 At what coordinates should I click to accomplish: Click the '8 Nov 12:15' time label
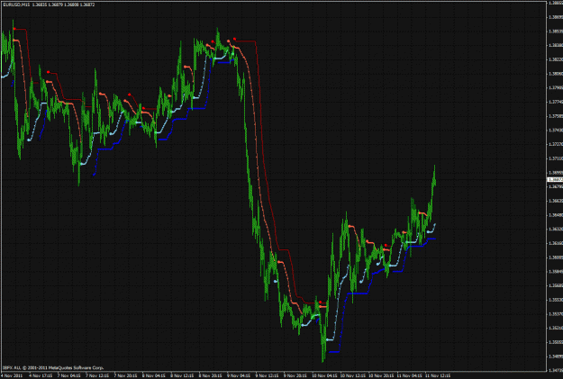click(182, 375)
